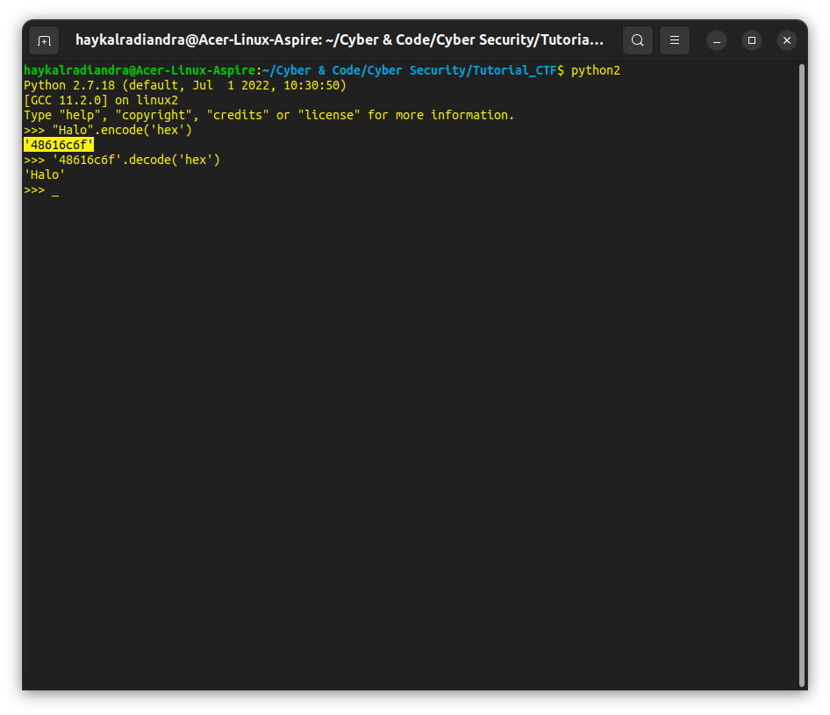Click the 'Halo'.encode('hex') line
This screenshot has height=715, width=830.
(x=108, y=130)
